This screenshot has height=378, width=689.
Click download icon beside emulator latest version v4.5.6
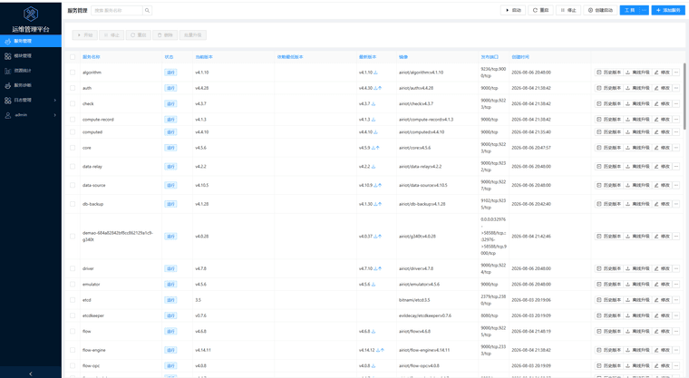(374, 285)
